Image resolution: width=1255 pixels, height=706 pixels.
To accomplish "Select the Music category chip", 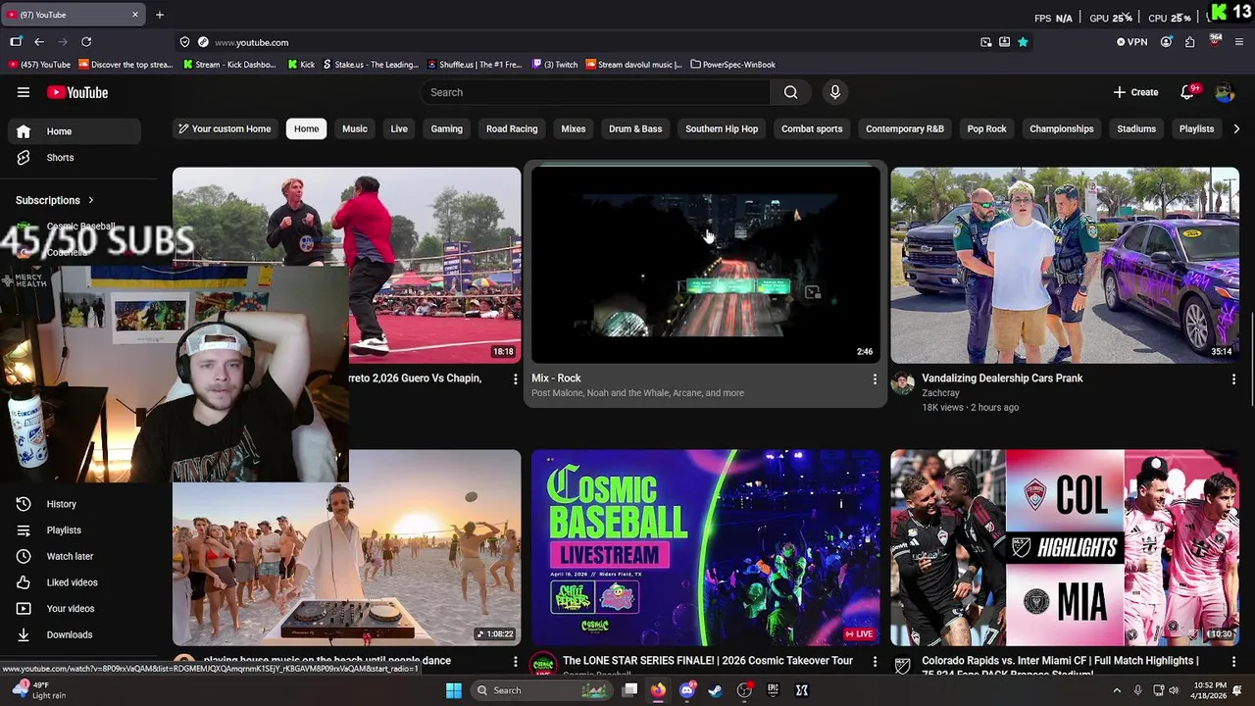I will pos(355,128).
